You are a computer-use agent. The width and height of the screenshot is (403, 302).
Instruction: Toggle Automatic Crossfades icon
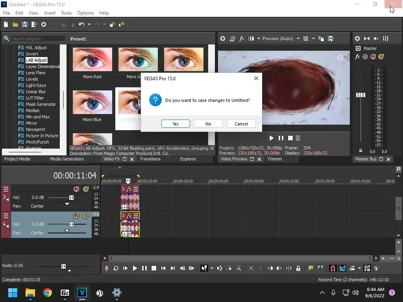click(x=342, y=268)
